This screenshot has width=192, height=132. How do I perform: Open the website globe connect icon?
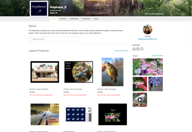point(142,49)
